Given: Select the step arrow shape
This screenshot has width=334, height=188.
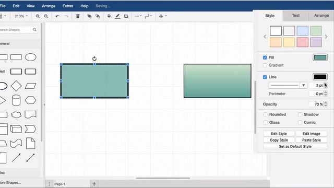Looking at the screenshot, I should tap(30, 129).
